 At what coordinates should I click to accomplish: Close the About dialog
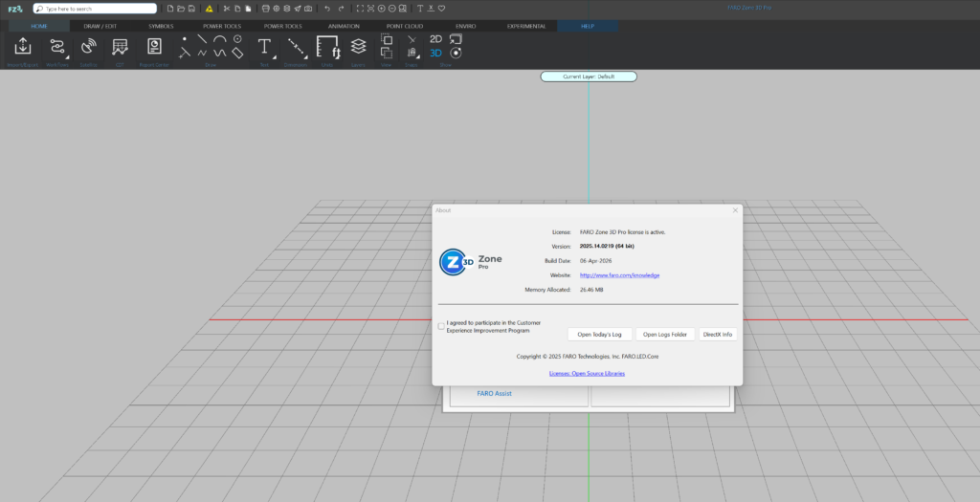point(735,210)
